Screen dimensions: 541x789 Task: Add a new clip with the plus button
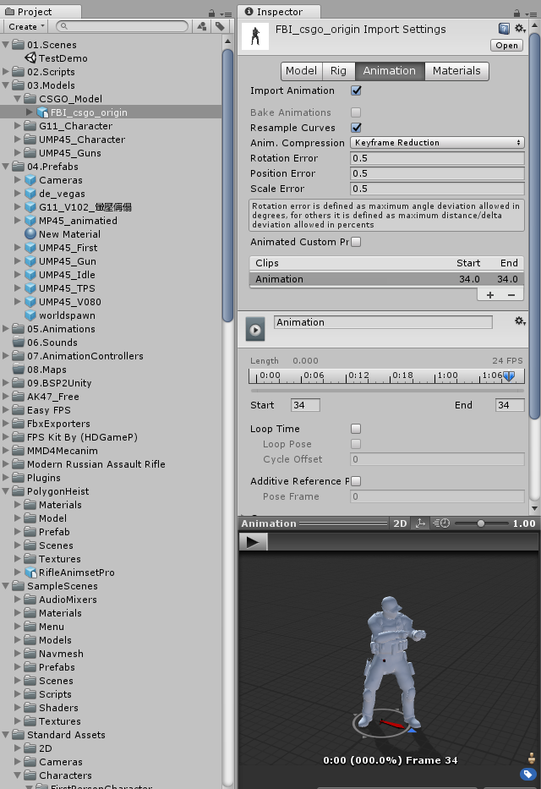coord(490,295)
